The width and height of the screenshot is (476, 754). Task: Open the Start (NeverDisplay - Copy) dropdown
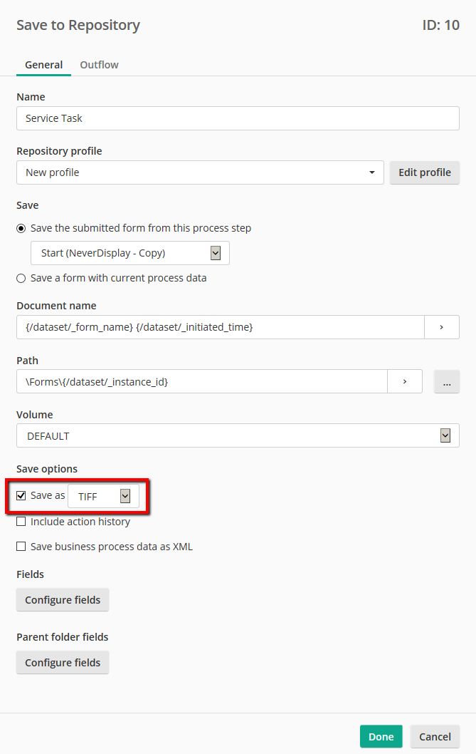click(x=130, y=253)
